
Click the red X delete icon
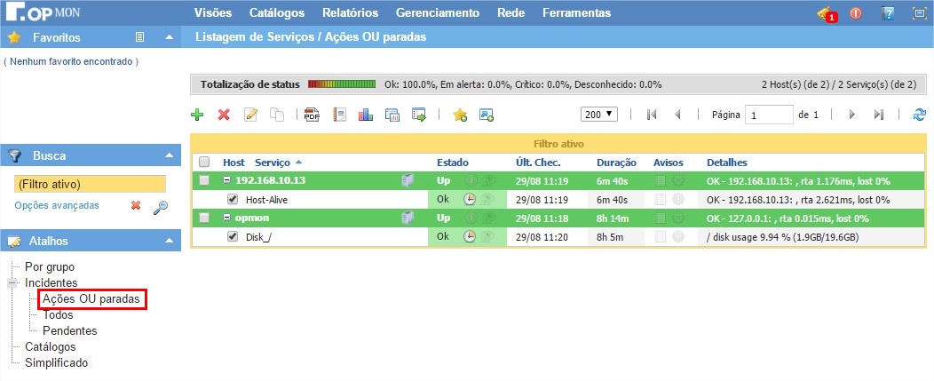(x=224, y=115)
